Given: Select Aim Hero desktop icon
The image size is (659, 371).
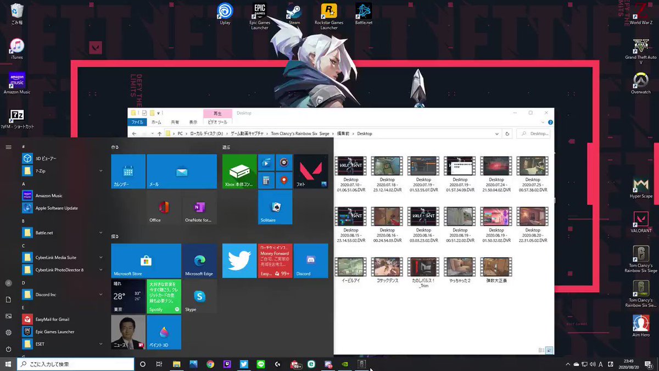Looking at the screenshot, I should click(640, 326).
